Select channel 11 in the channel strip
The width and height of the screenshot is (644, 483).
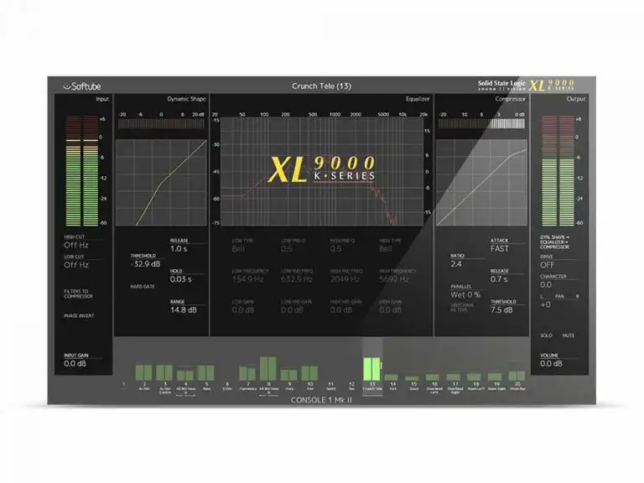pyautogui.click(x=330, y=386)
